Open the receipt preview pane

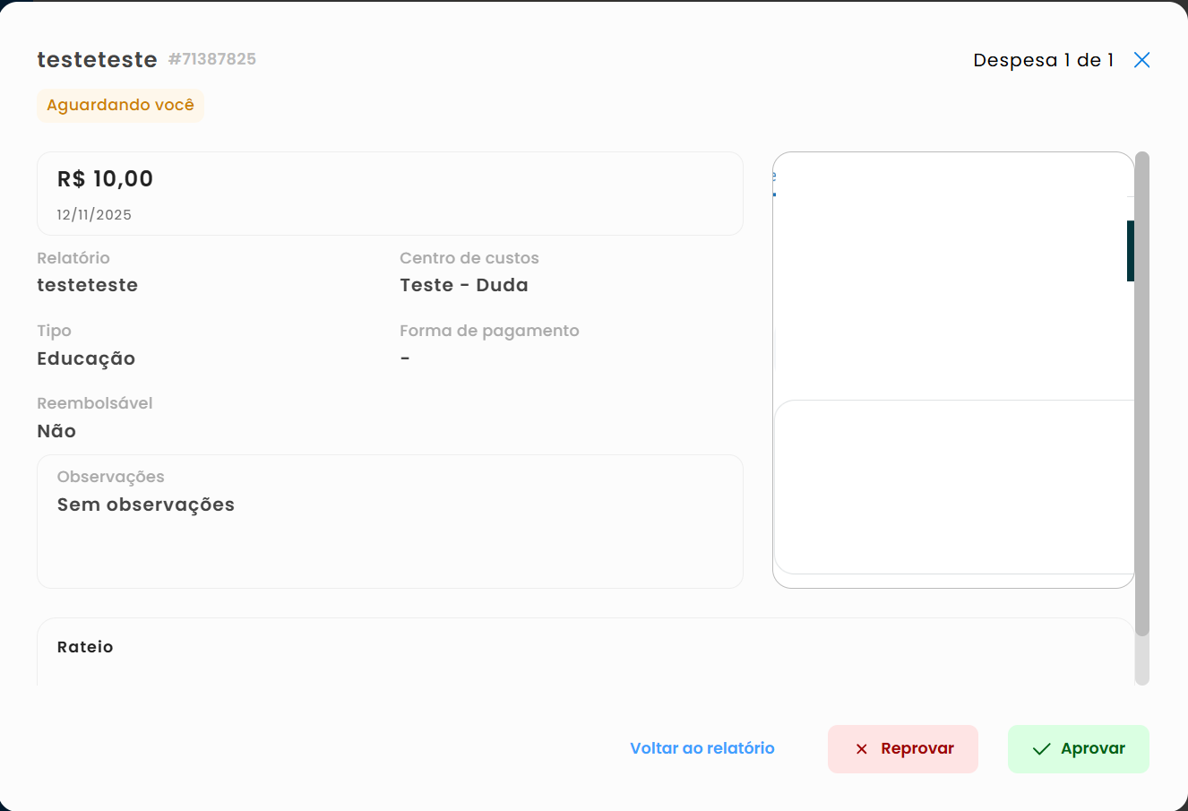pyautogui.click(x=952, y=369)
